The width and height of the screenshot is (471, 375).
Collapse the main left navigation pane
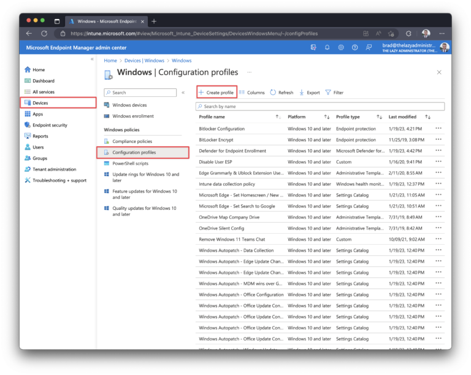92,59
